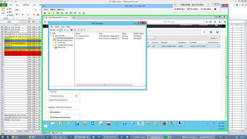Open host Windows Start button

(x=2, y=137)
